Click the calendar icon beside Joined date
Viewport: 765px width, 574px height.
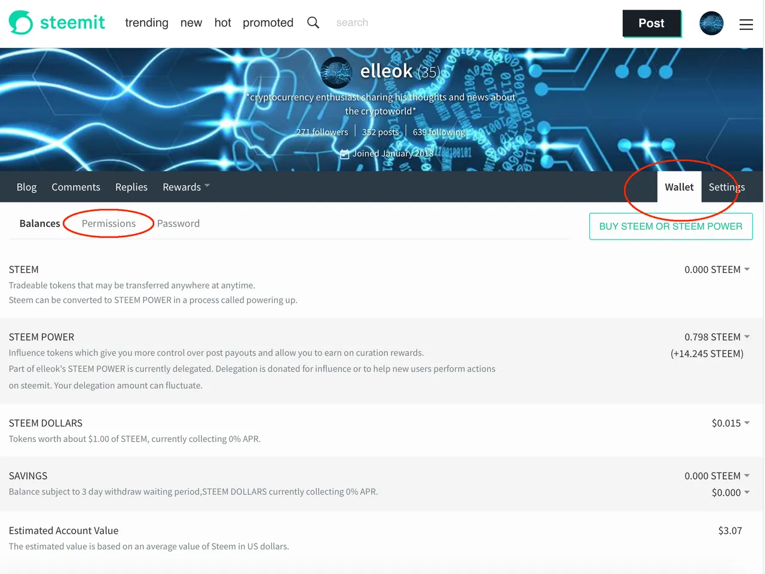tap(344, 154)
